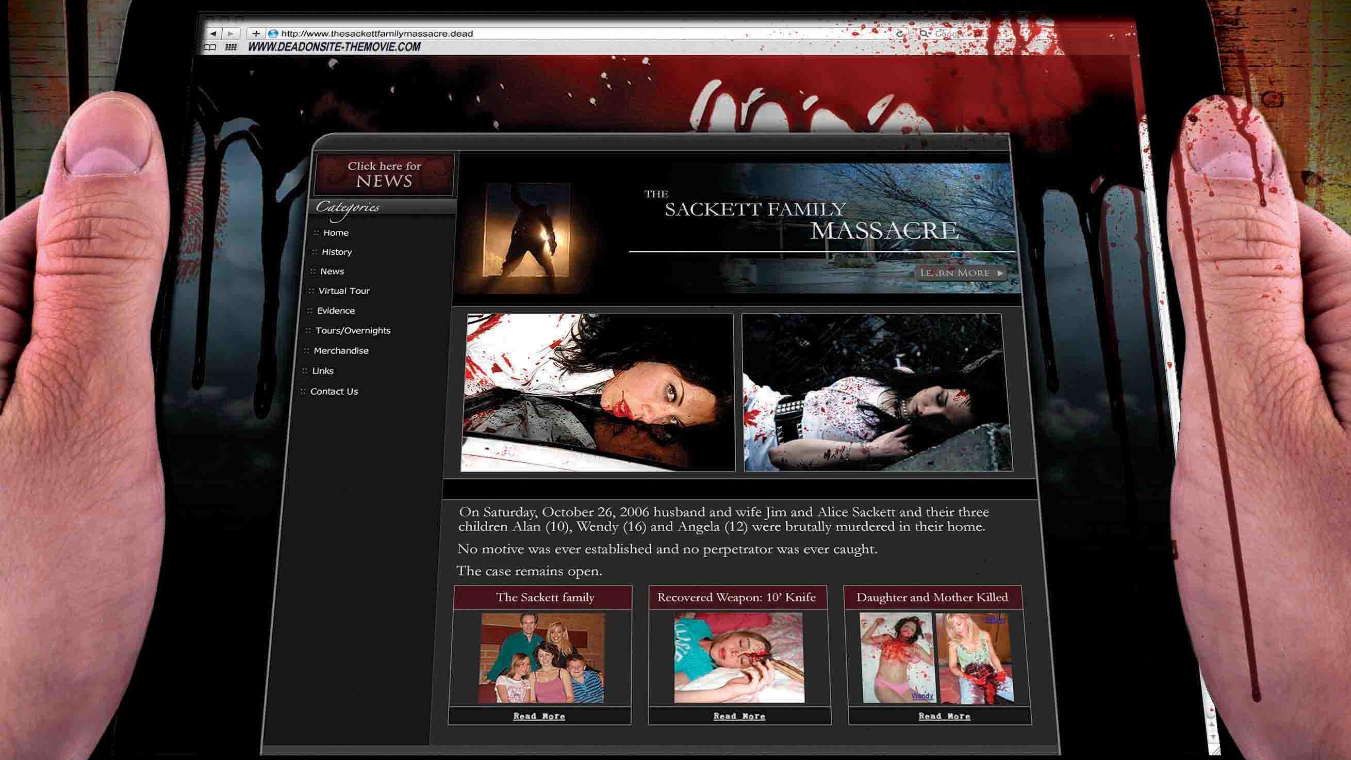Click the browser forward arrow

231,34
